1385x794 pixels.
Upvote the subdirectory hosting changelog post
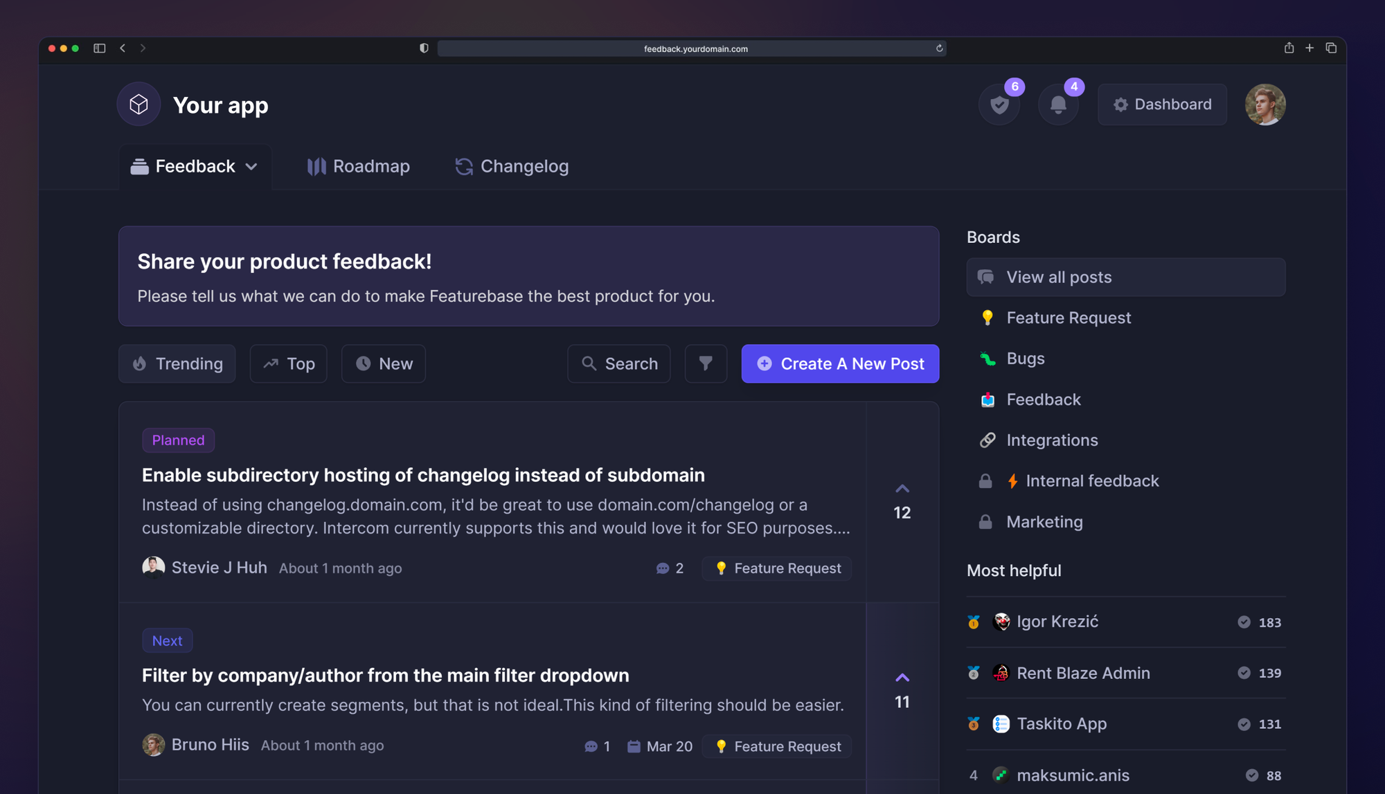pyautogui.click(x=902, y=488)
